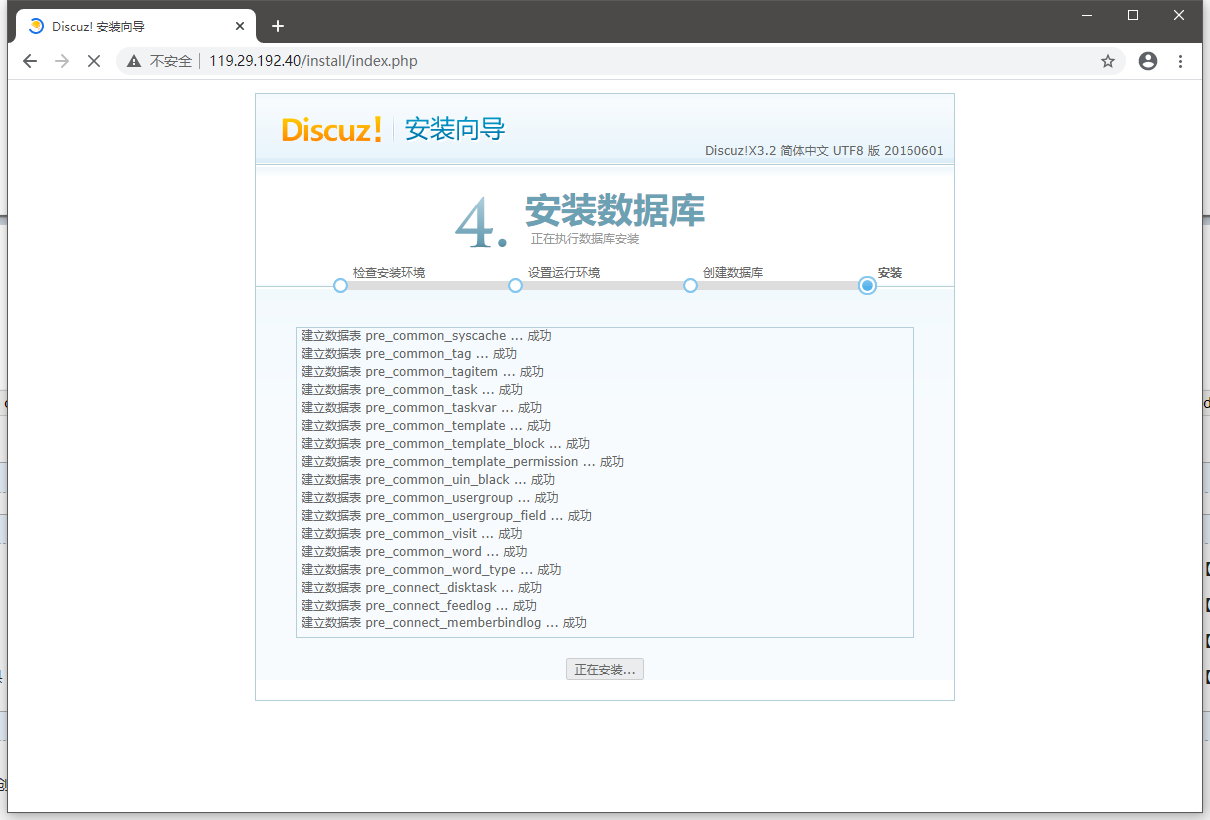This screenshot has height=820, width=1210.
Task: Click log line pre_connect_memberbindlog
Action: pos(444,623)
